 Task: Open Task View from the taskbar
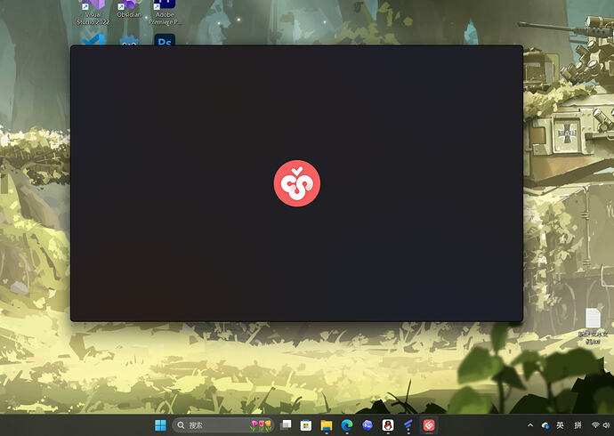[x=287, y=425]
